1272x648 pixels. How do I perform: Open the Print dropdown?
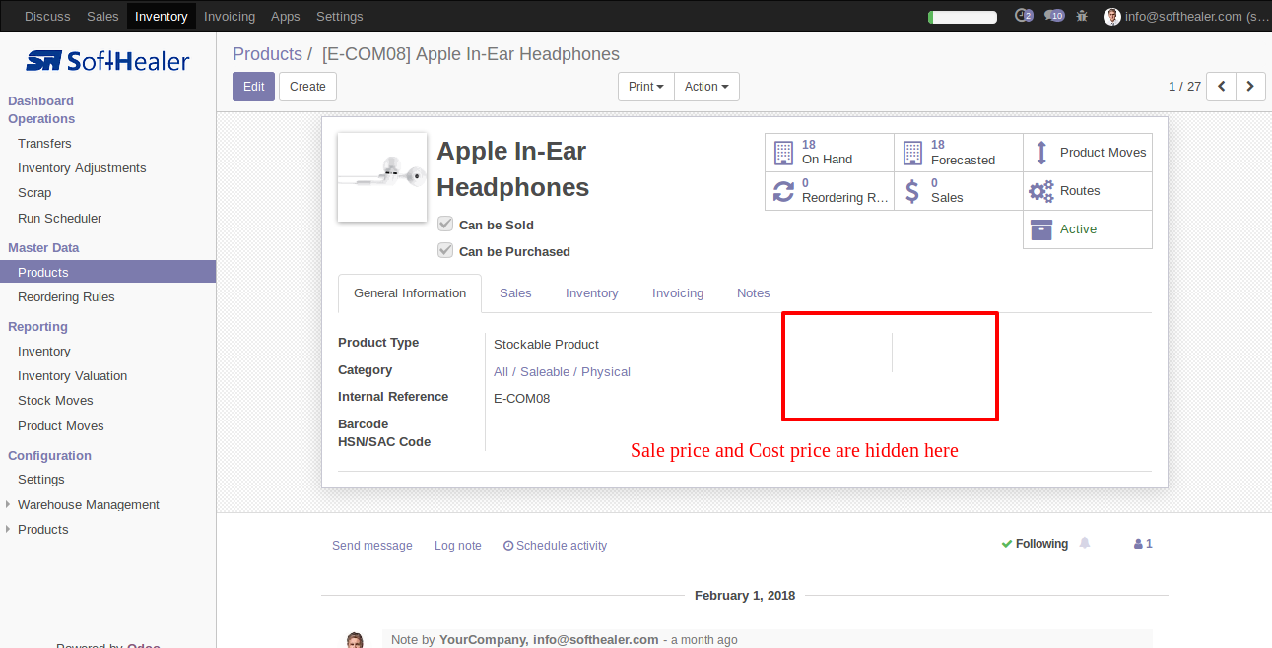point(646,87)
